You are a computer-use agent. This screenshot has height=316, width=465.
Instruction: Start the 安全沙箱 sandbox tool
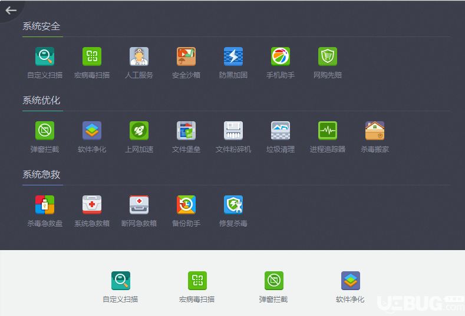(x=186, y=56)
